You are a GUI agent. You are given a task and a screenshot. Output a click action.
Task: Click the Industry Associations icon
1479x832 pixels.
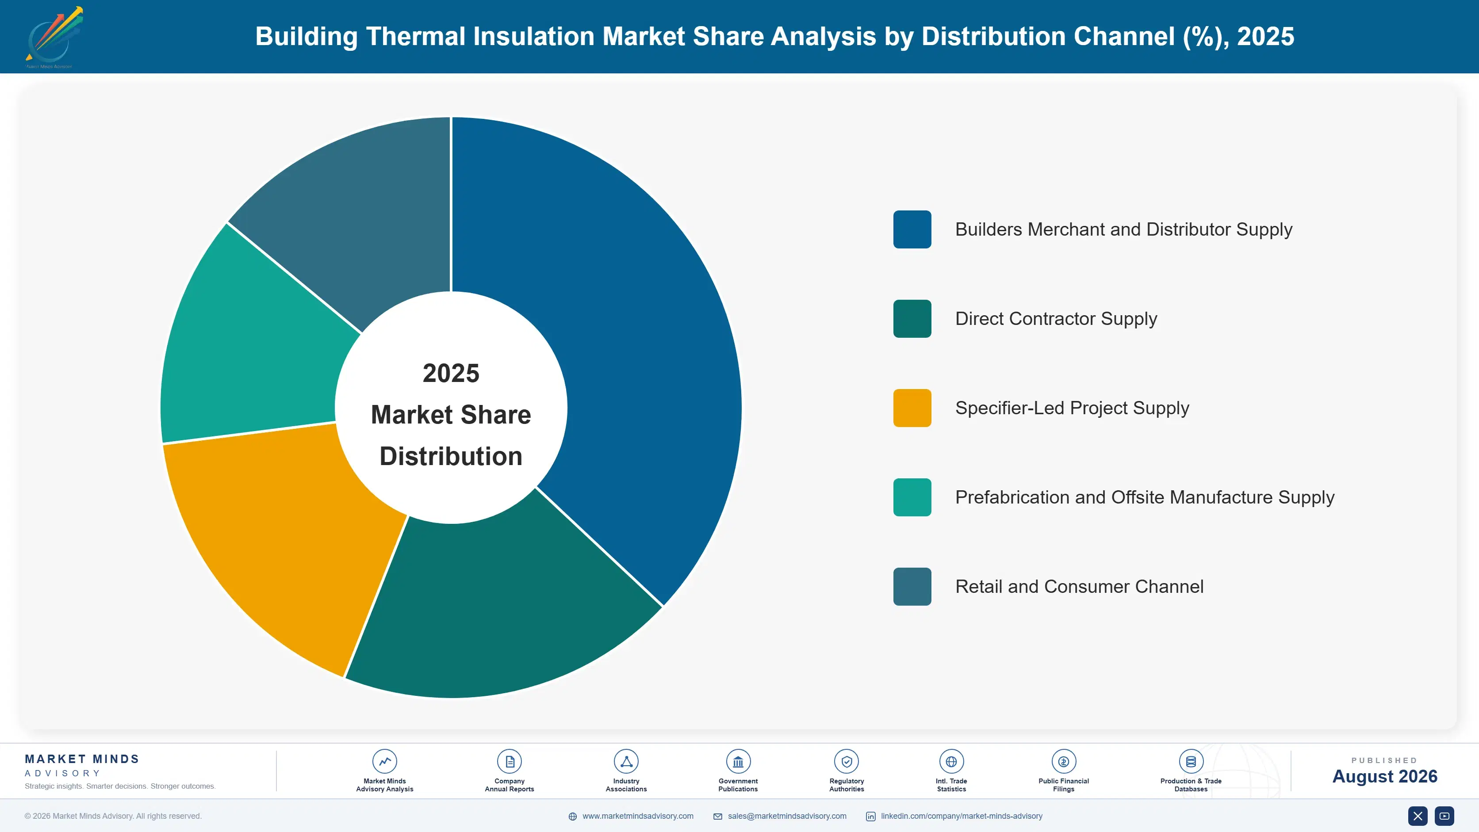[626, 761]
